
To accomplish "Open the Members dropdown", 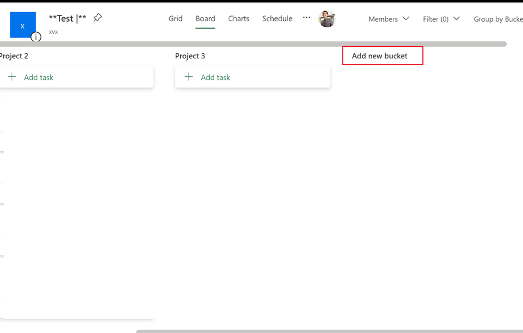I will point(388,18).
